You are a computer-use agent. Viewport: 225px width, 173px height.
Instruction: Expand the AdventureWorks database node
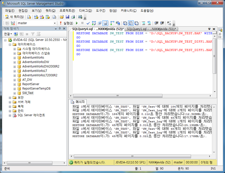click(x=15, y=58)
